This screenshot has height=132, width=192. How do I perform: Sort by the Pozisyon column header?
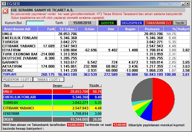pyautogui.click(x=151, y=29)
